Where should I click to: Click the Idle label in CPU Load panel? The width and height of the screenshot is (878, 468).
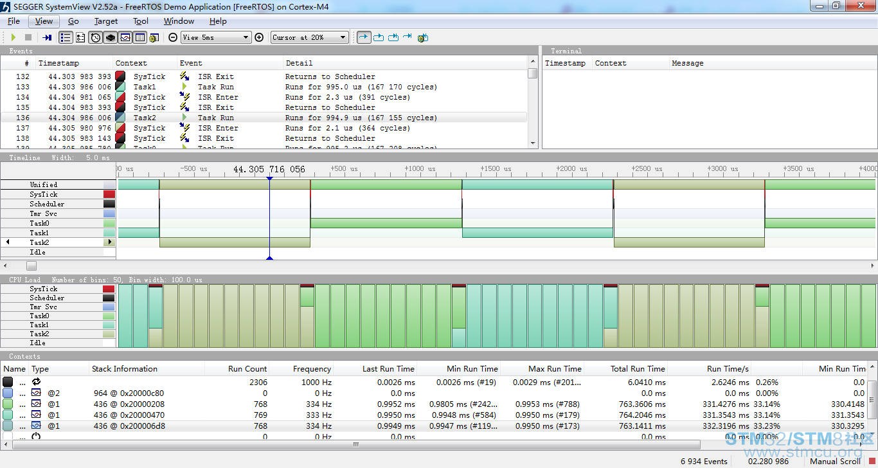tap(37, 343)
